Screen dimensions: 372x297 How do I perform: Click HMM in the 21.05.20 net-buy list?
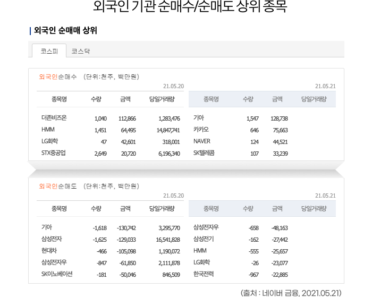click(48, 130)
